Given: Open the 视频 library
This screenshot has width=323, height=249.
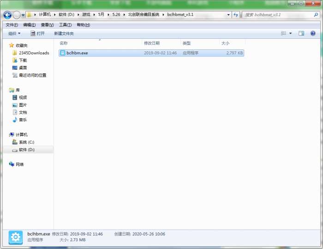Looking at the screenshot, I should [x=23, y=97].
